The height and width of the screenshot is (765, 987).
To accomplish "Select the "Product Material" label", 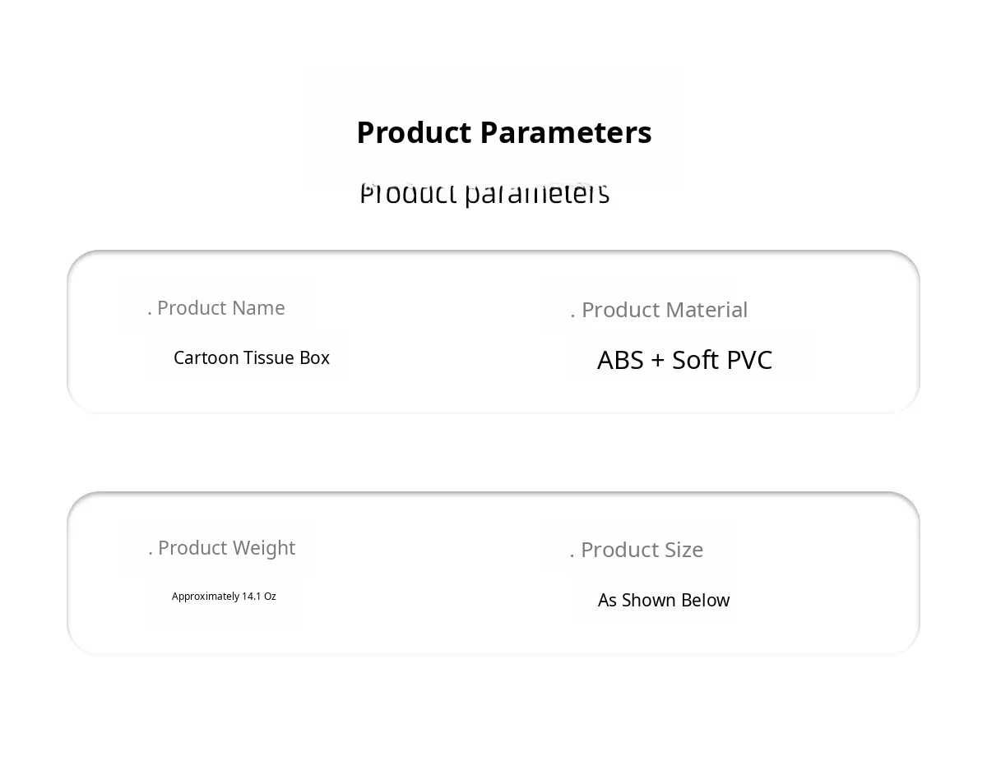I will 664,310.
